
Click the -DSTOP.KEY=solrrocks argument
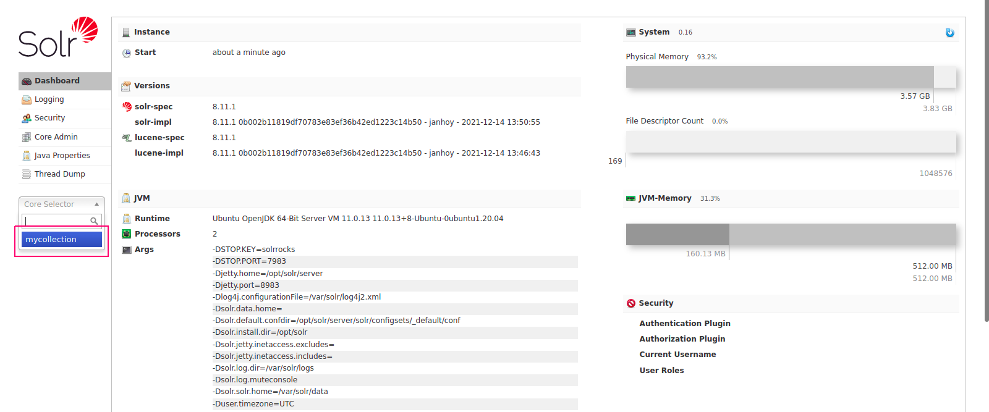coord(254,250)
